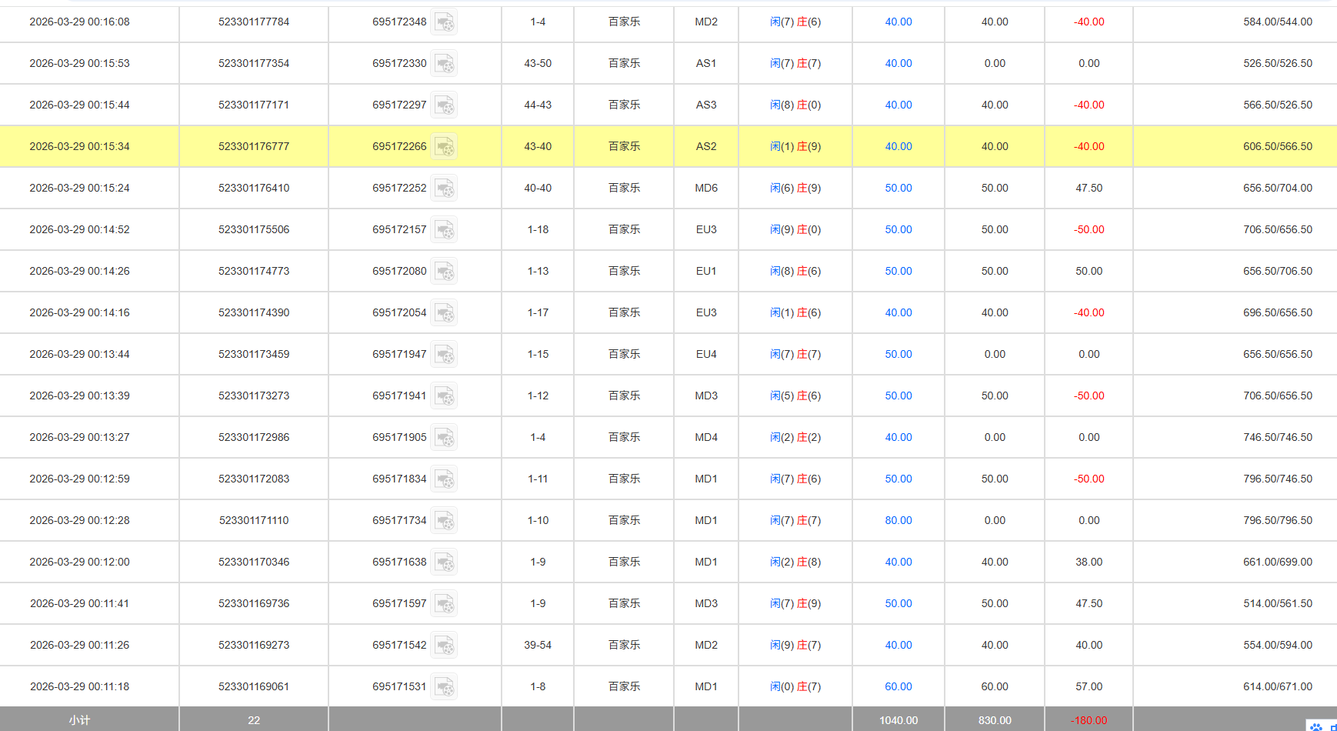Open video replay for round 695172348
This screenshot has width=1337, height=731.
(444, 22)
